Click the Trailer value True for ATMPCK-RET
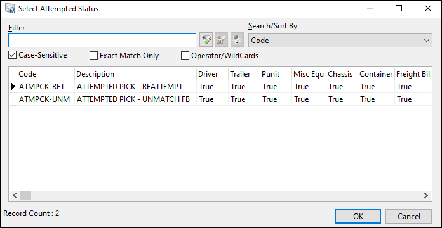 point(244,87)
